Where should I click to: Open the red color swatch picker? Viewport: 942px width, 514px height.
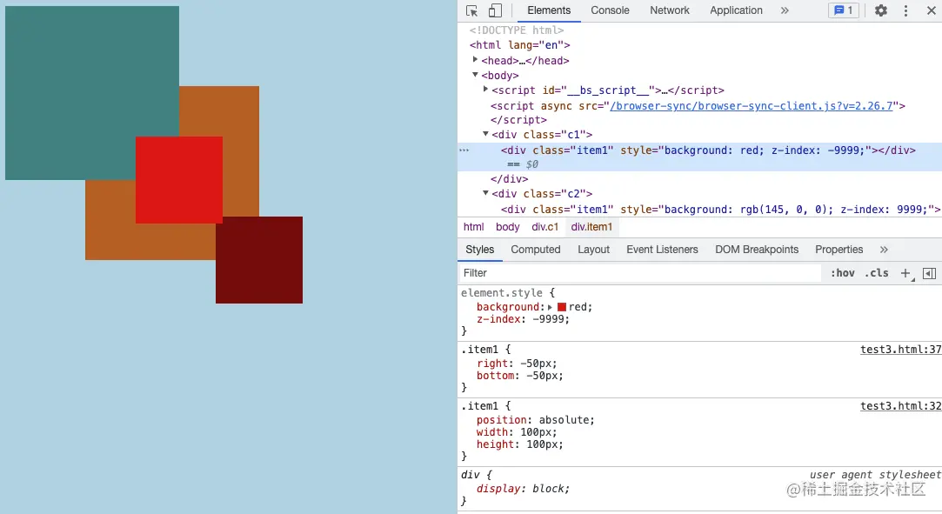click(562, 307)
